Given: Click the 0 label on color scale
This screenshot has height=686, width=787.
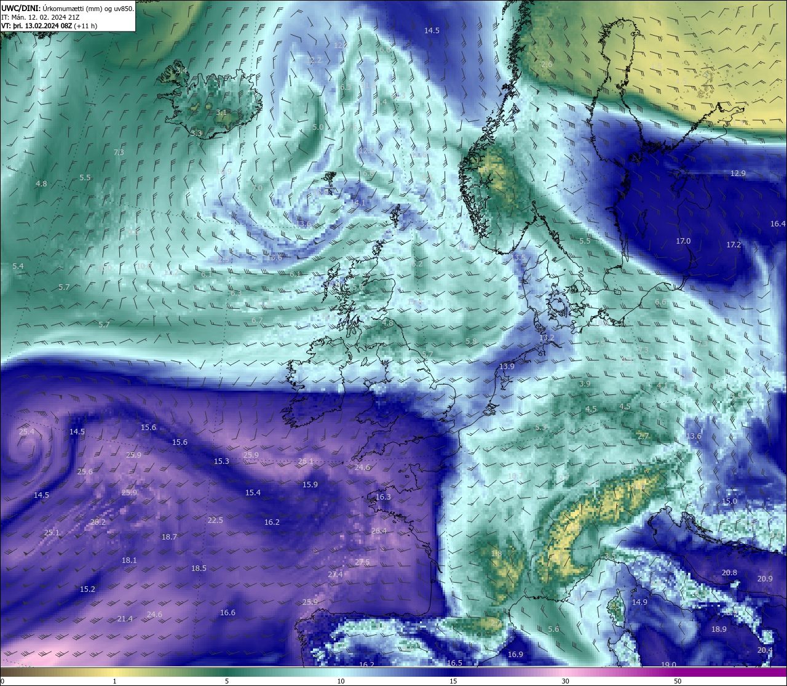Looking at the screenshot, I should tap(2, 681).
